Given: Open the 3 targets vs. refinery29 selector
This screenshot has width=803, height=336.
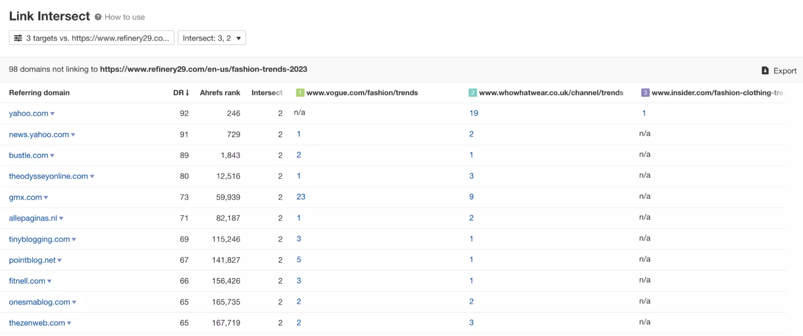Looking at the screenshot, I should tap(92, 38).
